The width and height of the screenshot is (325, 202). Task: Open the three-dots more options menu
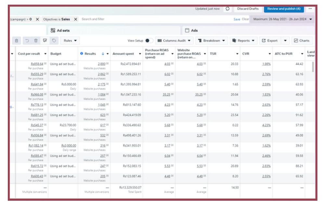310,9
